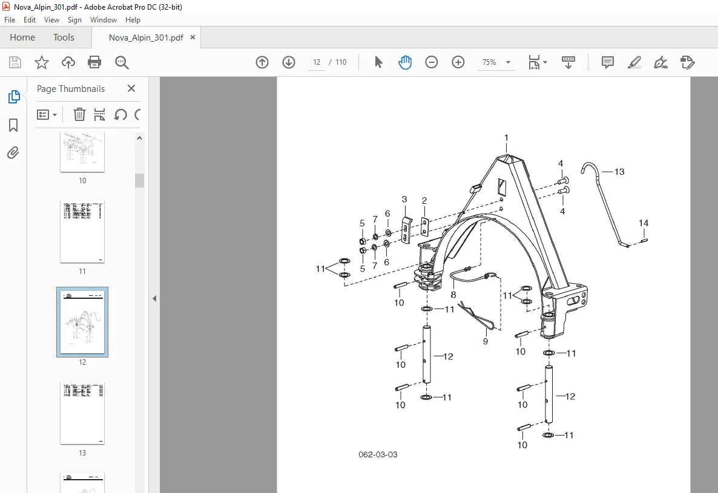Zoom in with plus button
Image resolution: width=718 pixels, height=493 pixels.
[458, 62]
